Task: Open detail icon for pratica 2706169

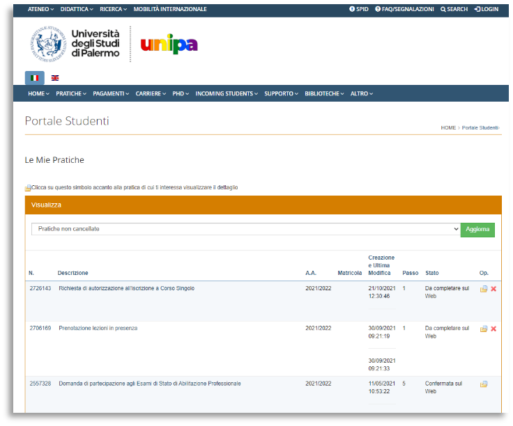Action: [484, 329]
